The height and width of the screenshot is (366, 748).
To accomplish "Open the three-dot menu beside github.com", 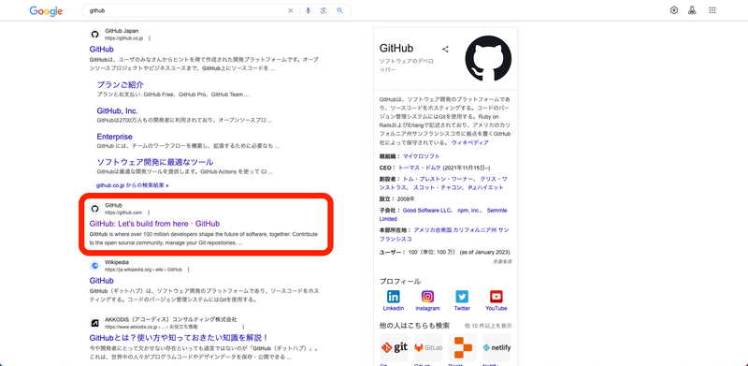I will click(149, 212).
